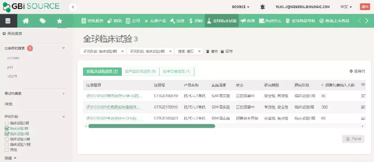Open the 在研产品 navigation item
This screenshot has height=162, width=374.
(x=155, y=21)
